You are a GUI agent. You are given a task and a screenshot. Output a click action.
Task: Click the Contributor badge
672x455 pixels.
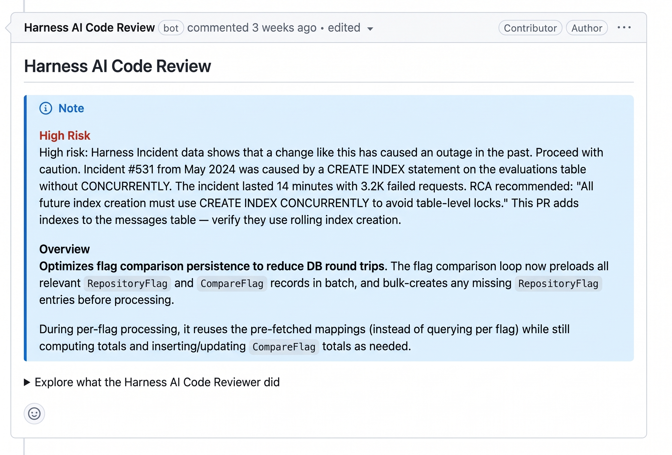530,28
